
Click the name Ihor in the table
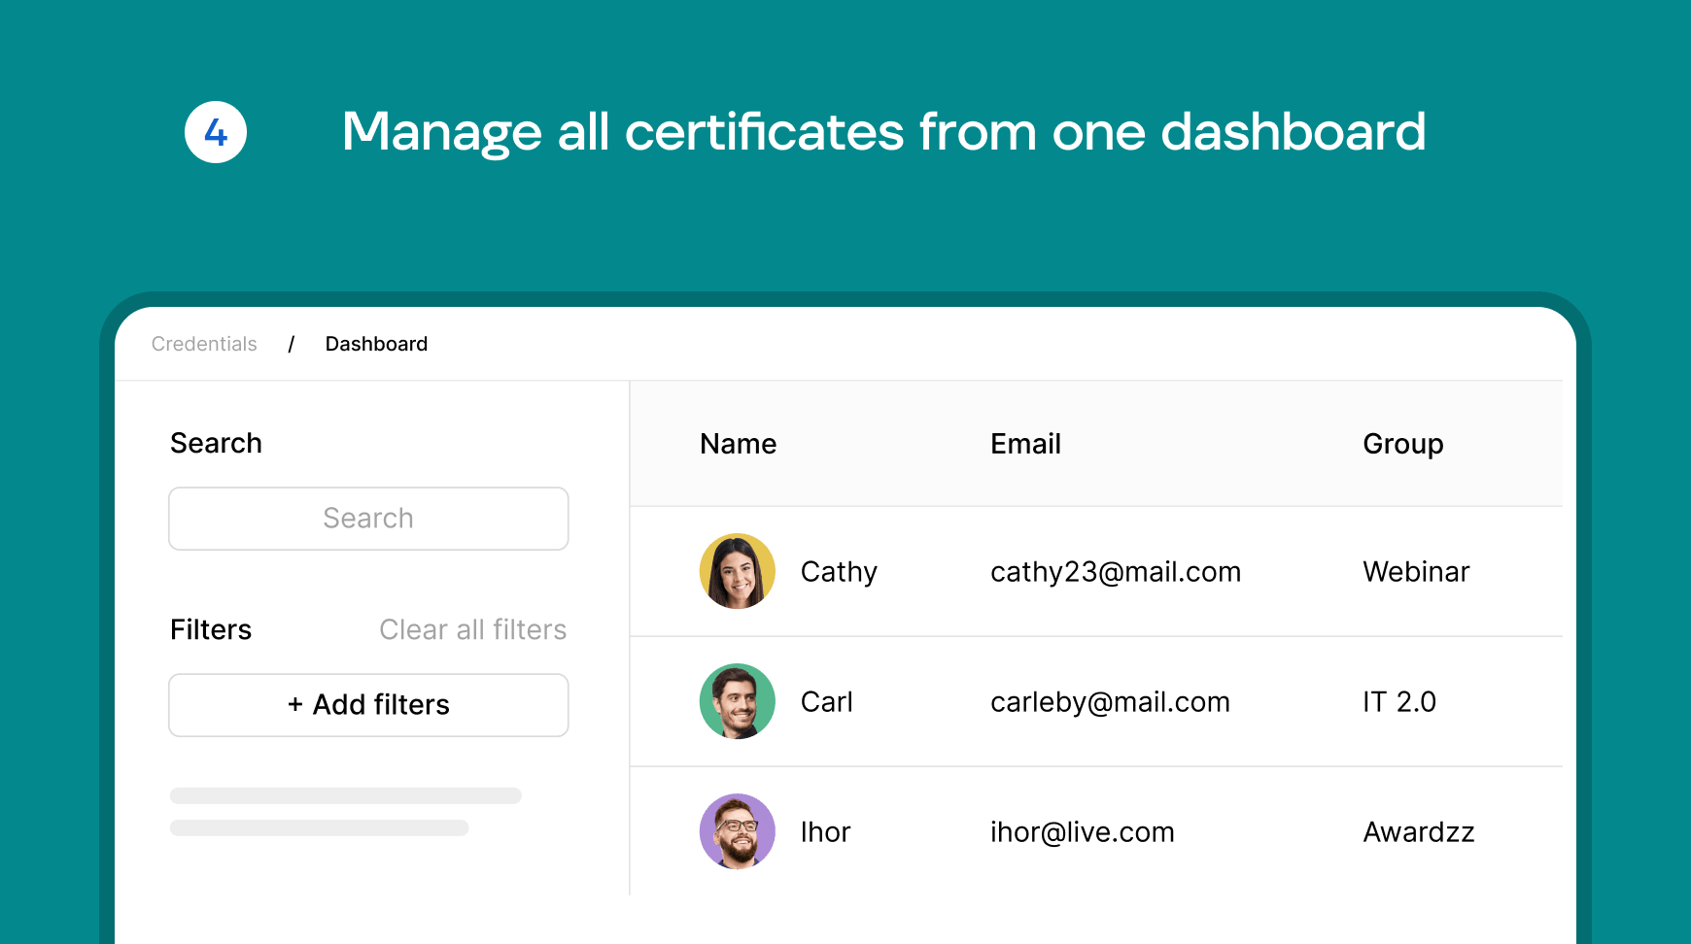coord(825,832)
